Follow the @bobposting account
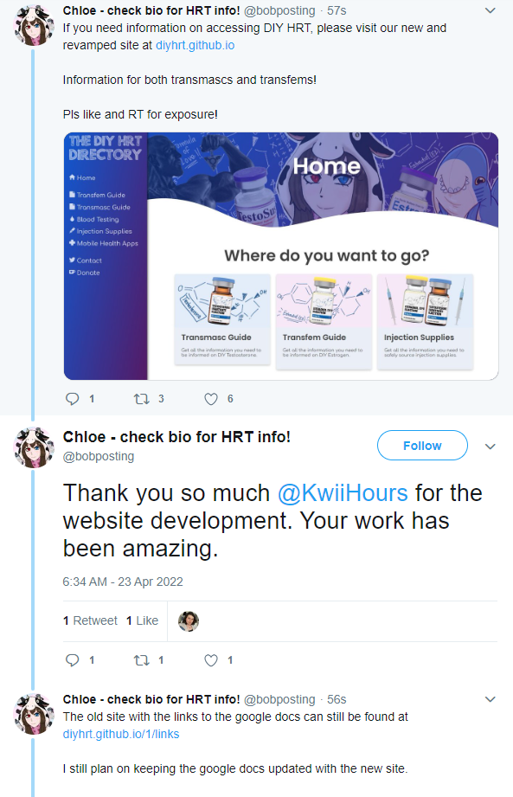The image size is (513, 797). (x=422, y=446)
